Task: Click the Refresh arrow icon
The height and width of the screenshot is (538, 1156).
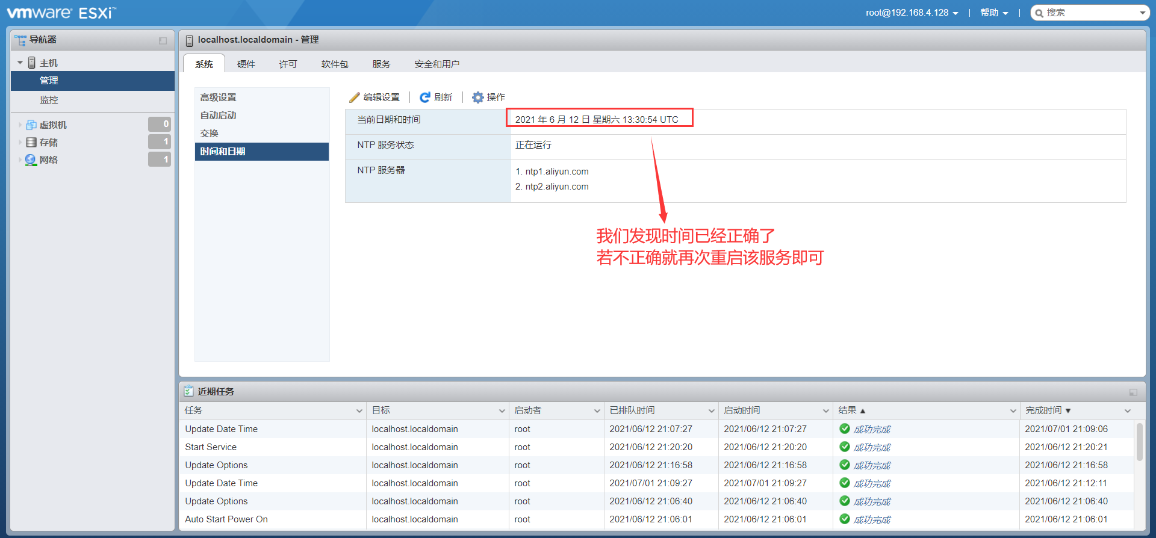Action: pyautogui.click(x=425, y=97)
